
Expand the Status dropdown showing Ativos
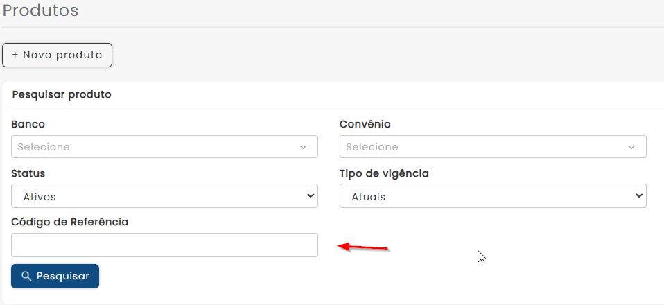tap(164, 196)
